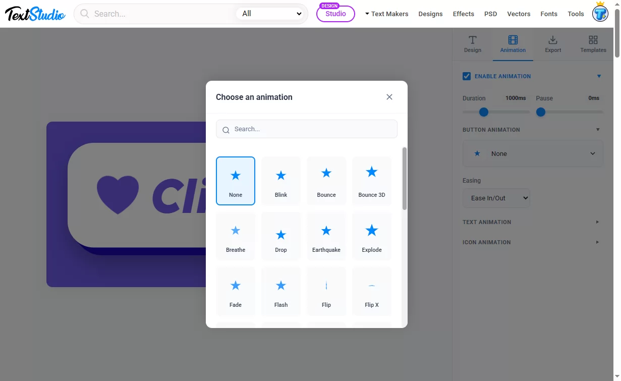Viewport: 621px width, 381px height.
Task: Toggle the Enable Animation checkbox
Action: pyautogui.click(x=467, y=76)
